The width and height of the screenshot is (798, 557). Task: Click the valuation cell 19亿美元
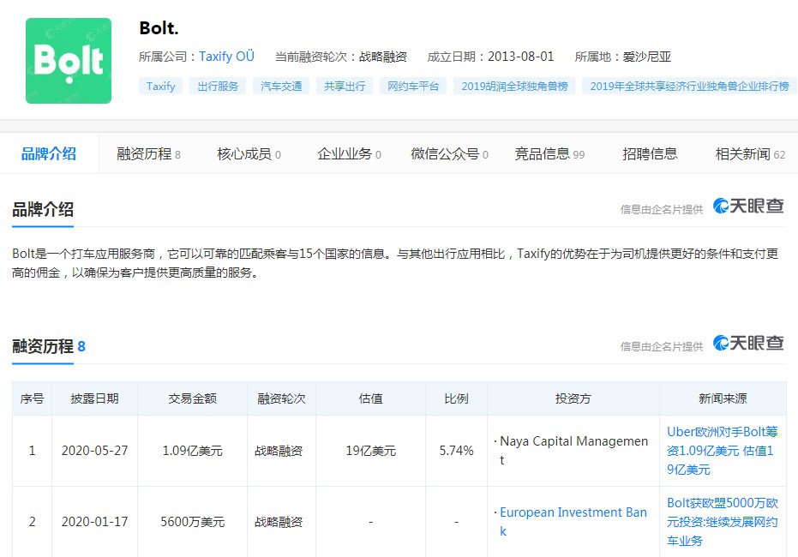coord(370,451)
